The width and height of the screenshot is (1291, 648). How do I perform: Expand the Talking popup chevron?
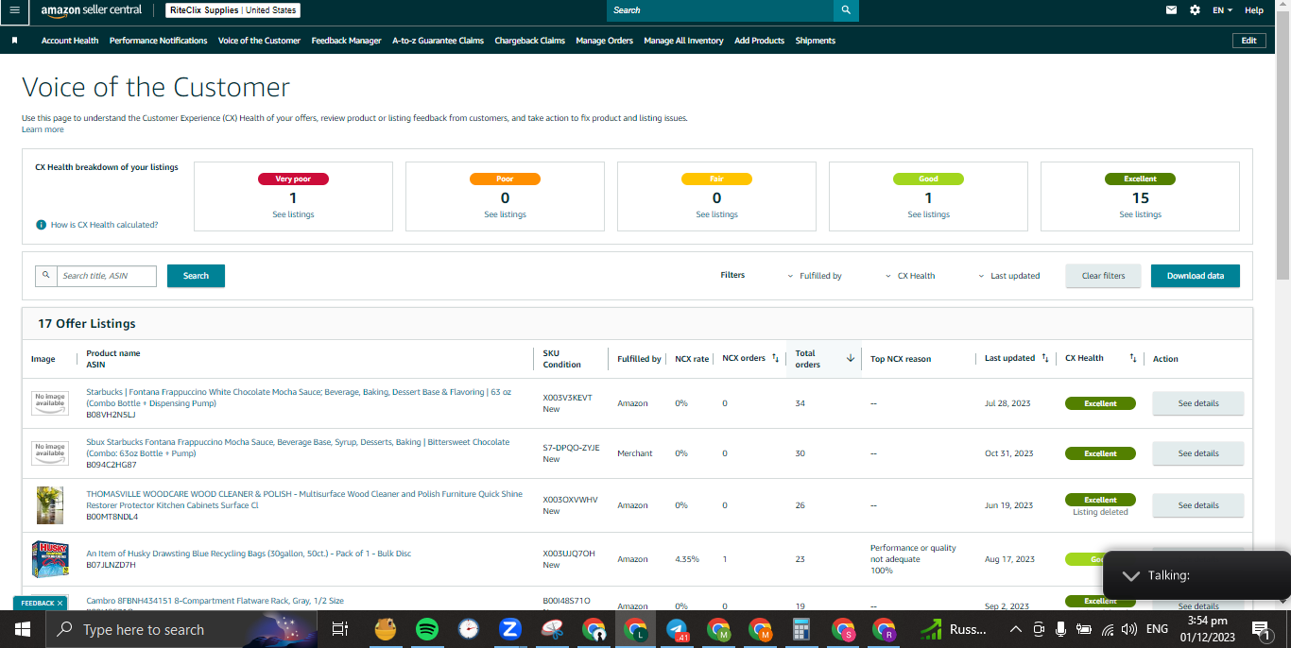coord(1129,575)
